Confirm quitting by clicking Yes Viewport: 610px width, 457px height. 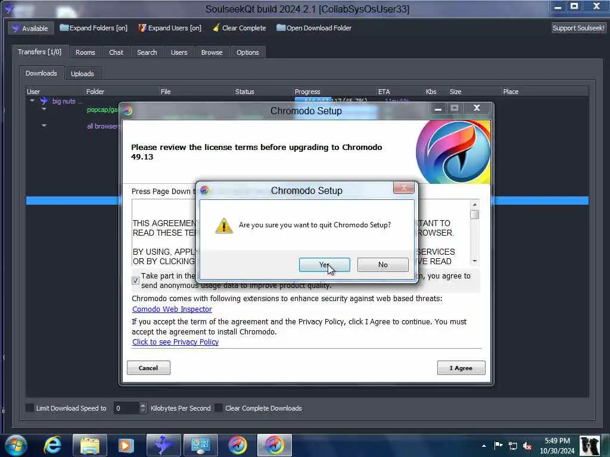click(x=324, y=265)
